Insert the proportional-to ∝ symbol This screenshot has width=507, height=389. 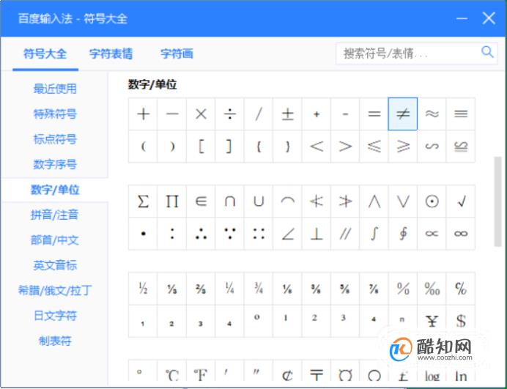pyautogui.click(x=432, y=234)
